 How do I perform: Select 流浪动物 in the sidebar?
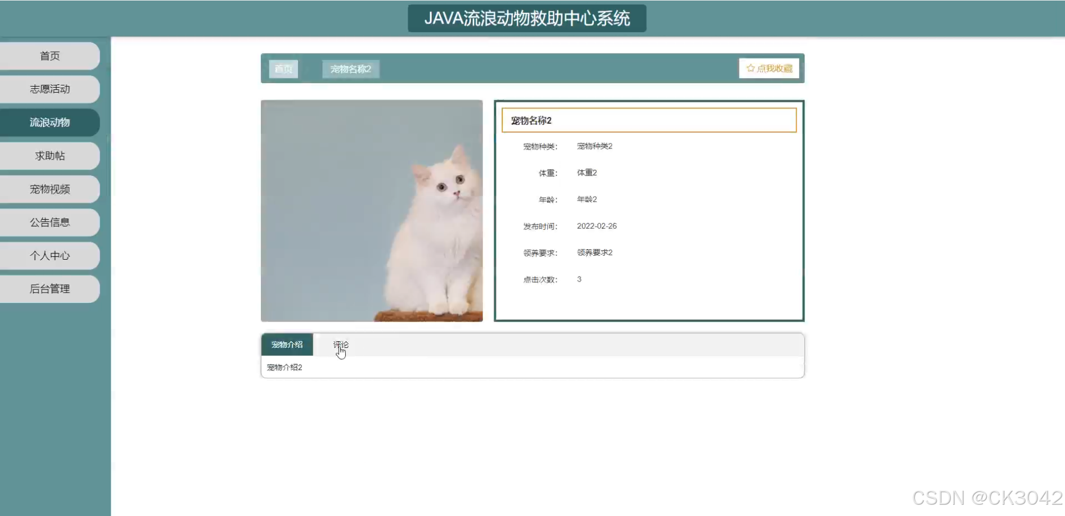tap(49, 122)
